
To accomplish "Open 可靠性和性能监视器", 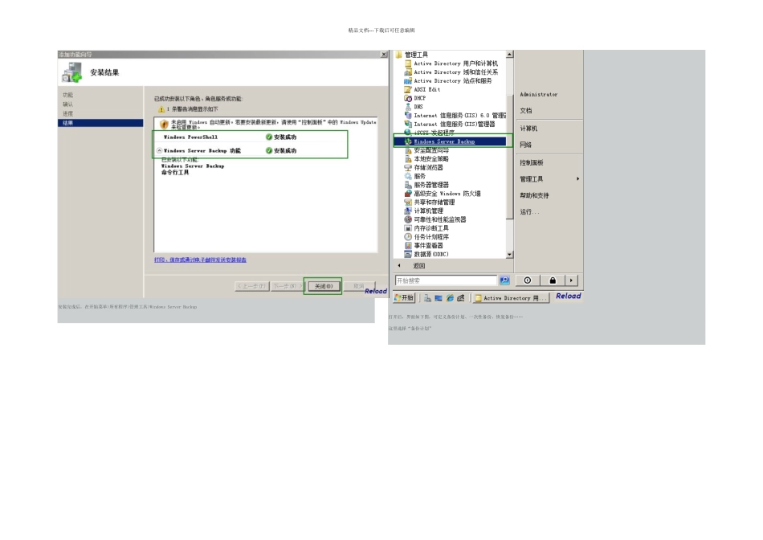I will click(435, 219).
